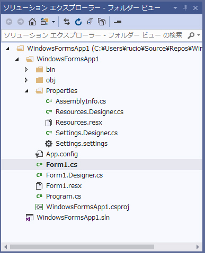
Task: Select the bin folder label
Action: 50,70
